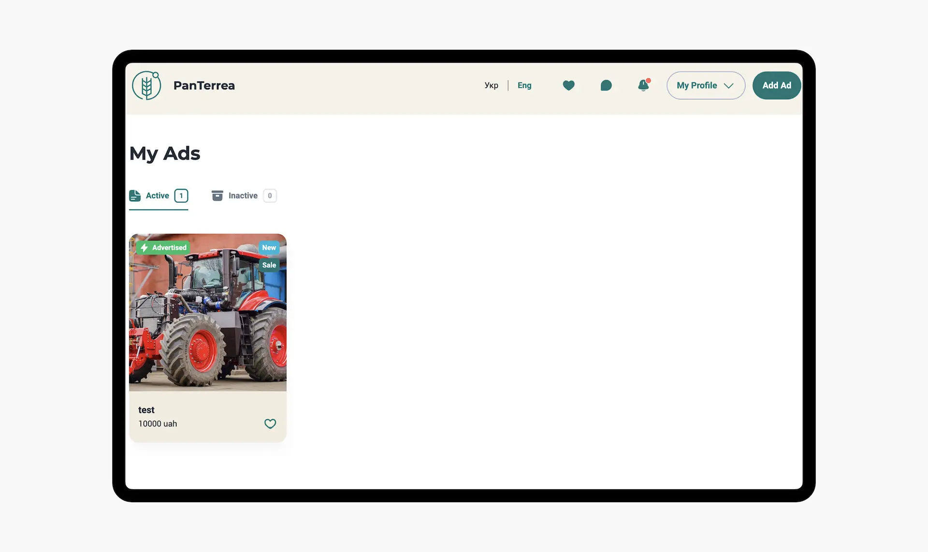The width and height of the screenshot is (928, 552).
Task: Open favorites via the header heart icon
Action: pos(568,85)
